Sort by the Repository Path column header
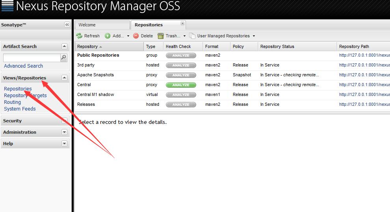390x212 pixels. pyautogui.click(x=363, y=46)
